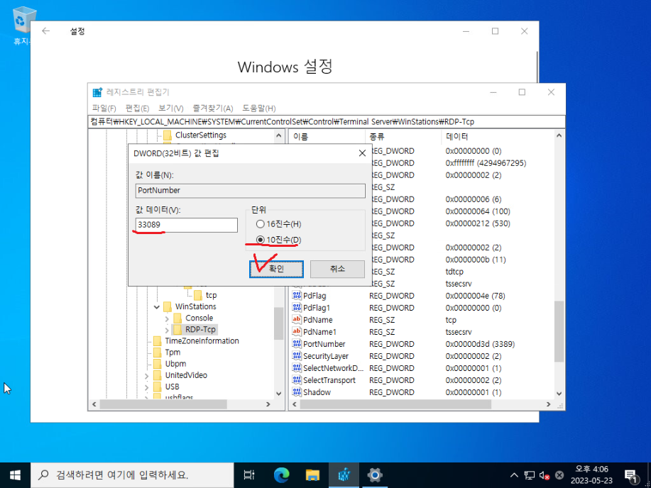Expand the USB tree node

(x=146, y=387)
